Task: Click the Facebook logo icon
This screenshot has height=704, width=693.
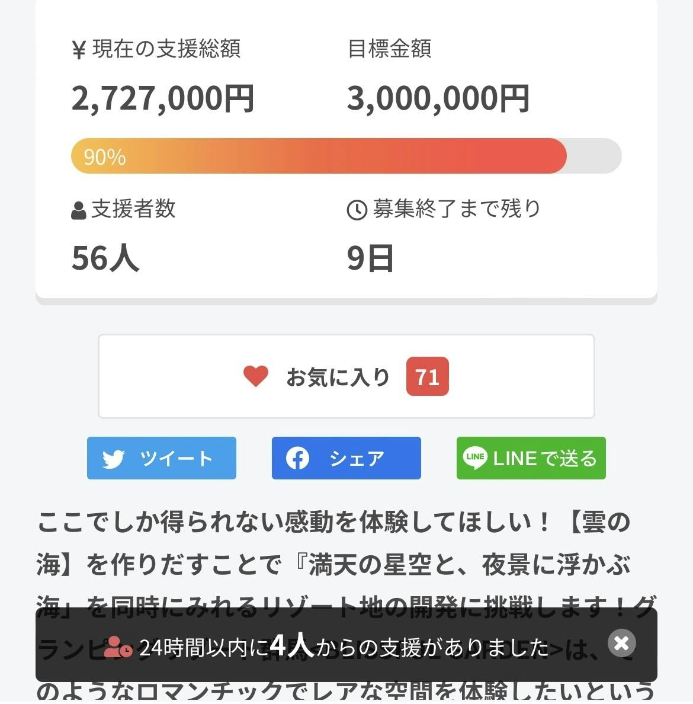Action: point(297,458)
